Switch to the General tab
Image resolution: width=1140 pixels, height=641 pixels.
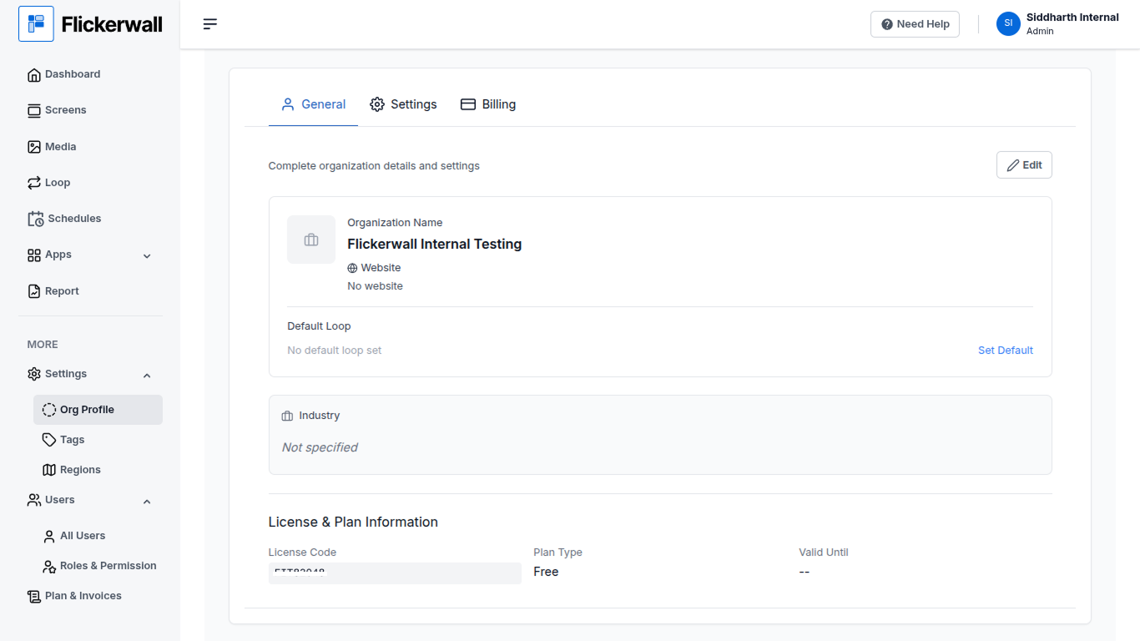(x=313, y=105)
